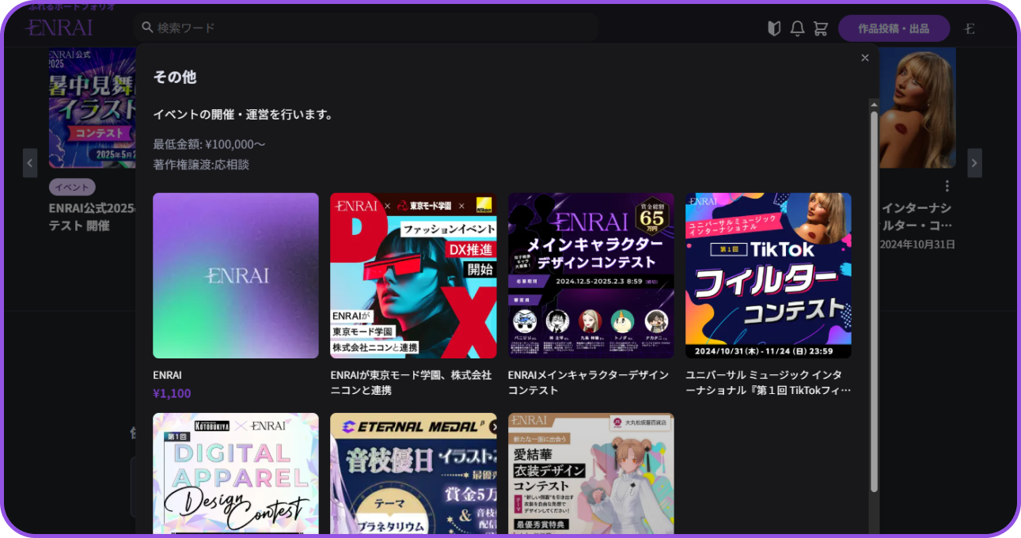Viewport: 1021px width, 538px height.
Task: Click ENRAIメインキャラクターデザインコンテスト title
Action: [x=588, y=382]
